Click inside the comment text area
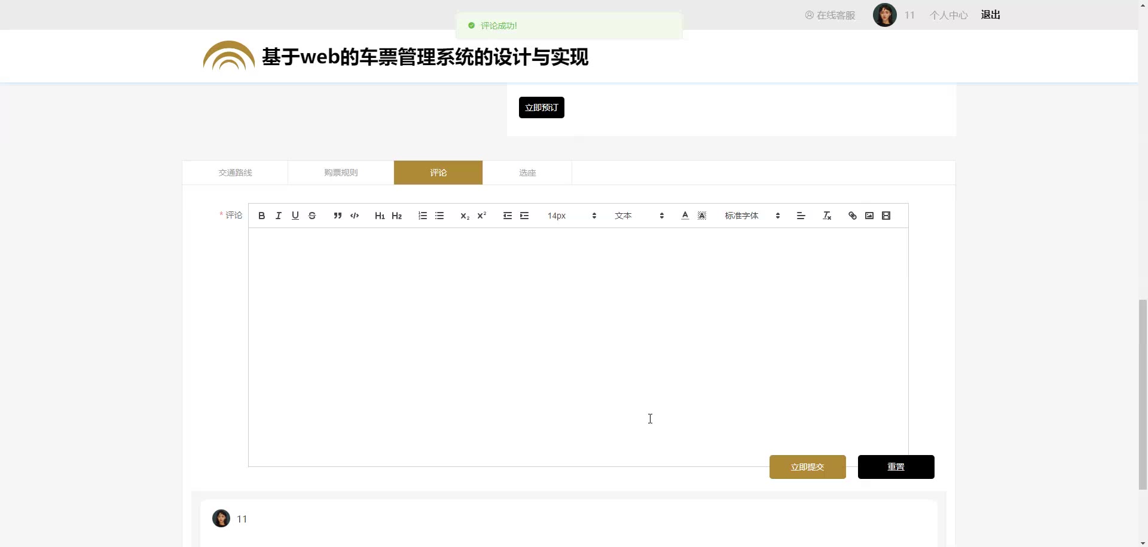Viewport: 1148px width, 547px height. (578, 347)
